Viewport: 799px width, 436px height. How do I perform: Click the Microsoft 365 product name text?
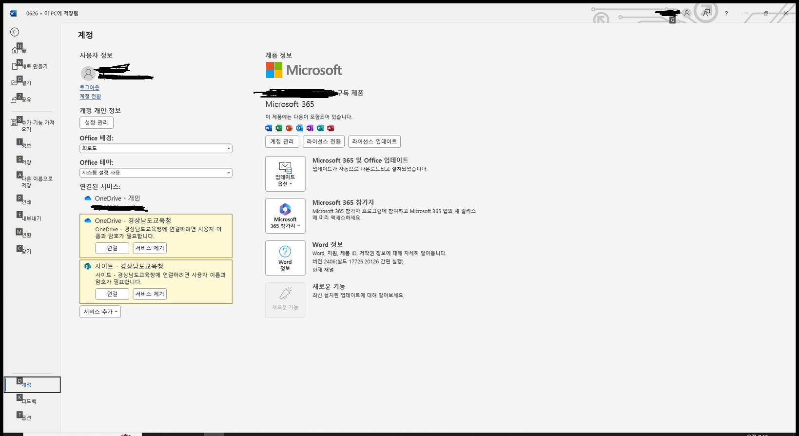pos(290,104)
